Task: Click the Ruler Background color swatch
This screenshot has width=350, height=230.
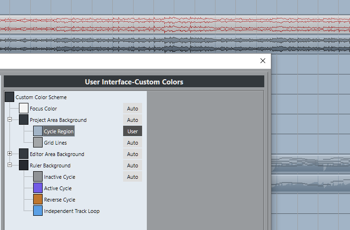Action: pyautogui.click(x=24, y=166)
